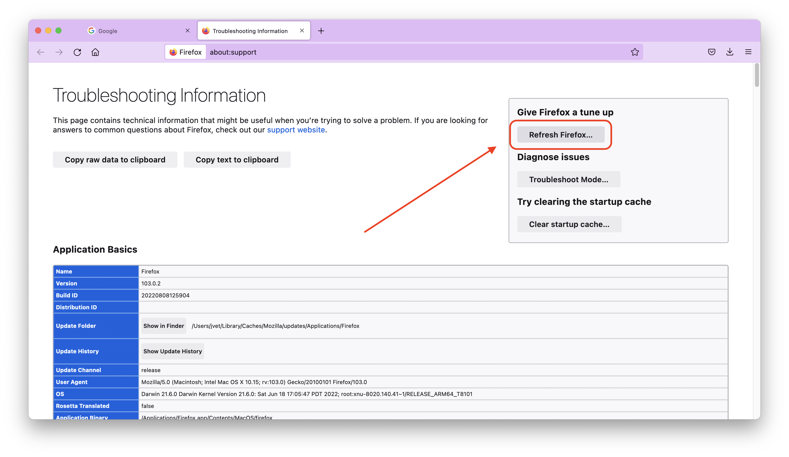Save page to Pocket
The width and height of the screenshot is (789, 457).
click(x=711, y=52)
